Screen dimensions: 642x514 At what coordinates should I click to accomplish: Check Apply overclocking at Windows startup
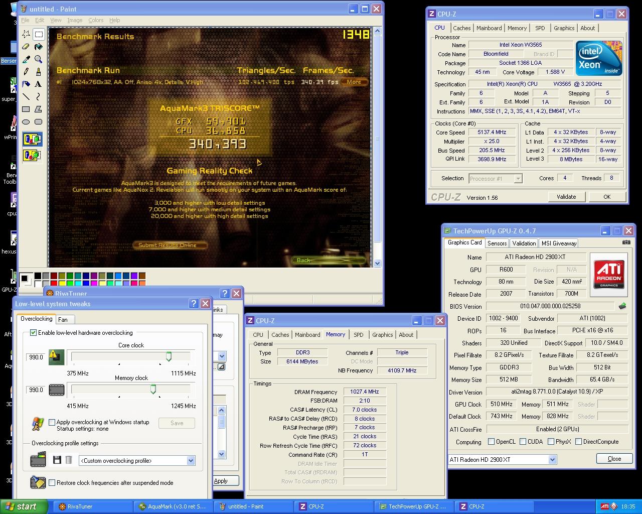coord(52,422)
